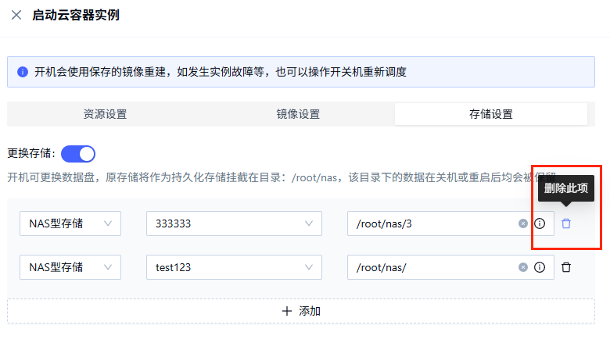Clear the /root/nas/ path with its X icon
610x361 pixels.
click(x=523, y=267)
